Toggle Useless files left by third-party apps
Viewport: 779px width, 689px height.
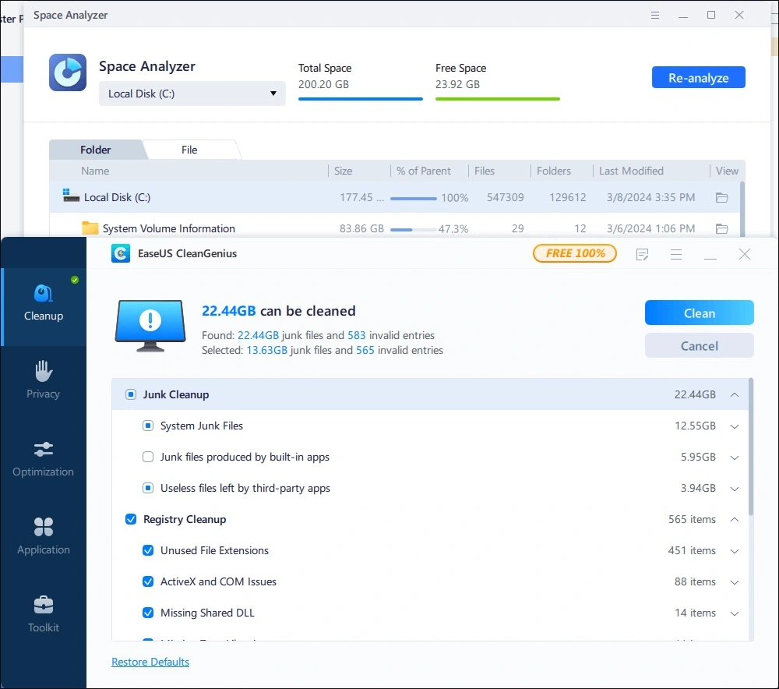148,488
